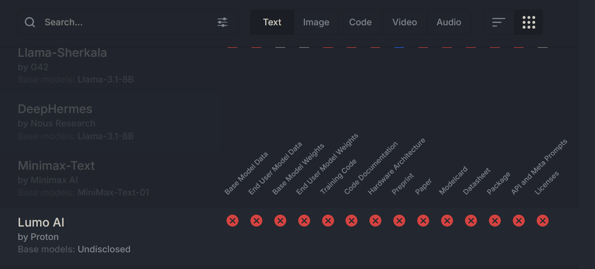Click Lumo AI Modelcard X icon
The width and height of the screenshot is (595, 269).
pos(447,220)
